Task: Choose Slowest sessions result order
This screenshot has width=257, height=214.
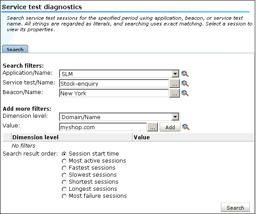Action: [x=64, y=175]
